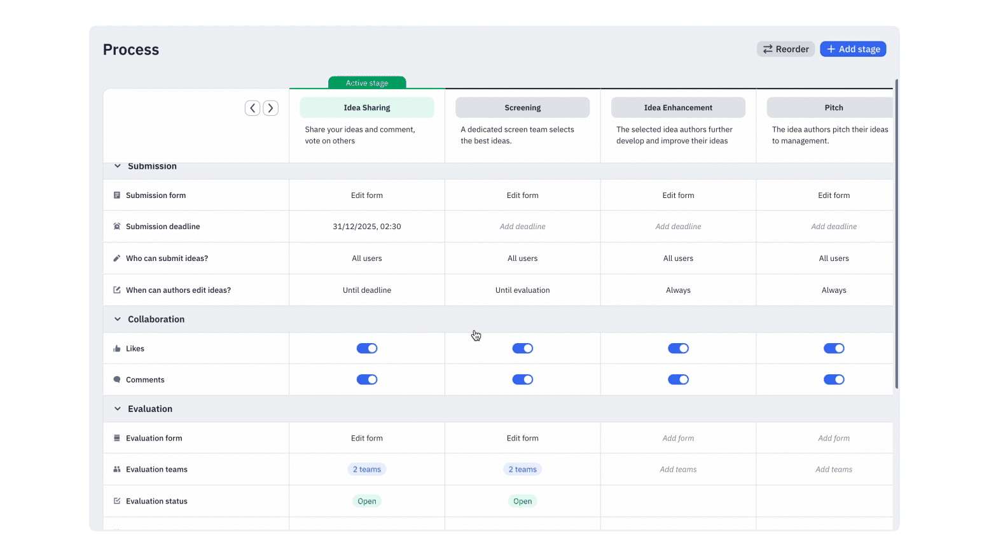Toggle Likes for the Pitch stage
Screen dimensions: 989x557
834,348
